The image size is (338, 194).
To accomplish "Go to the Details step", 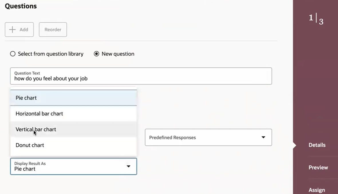I will [x=317, y=145].
